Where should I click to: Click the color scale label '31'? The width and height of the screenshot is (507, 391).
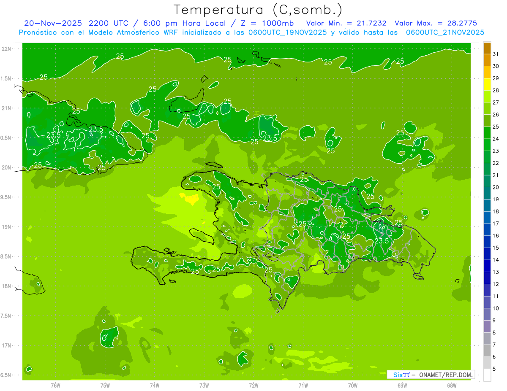pyautogui.click(x=496, y=54)
